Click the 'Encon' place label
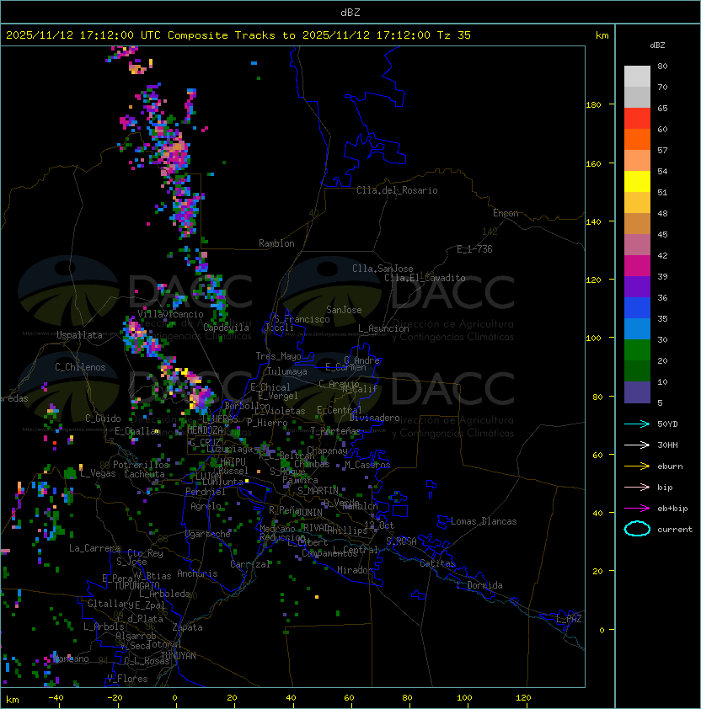The width and height of the screenshot is (701, 709). point(506,213)
